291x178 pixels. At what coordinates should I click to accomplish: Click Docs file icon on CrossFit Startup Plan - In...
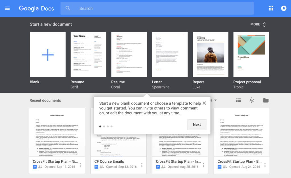158,167
